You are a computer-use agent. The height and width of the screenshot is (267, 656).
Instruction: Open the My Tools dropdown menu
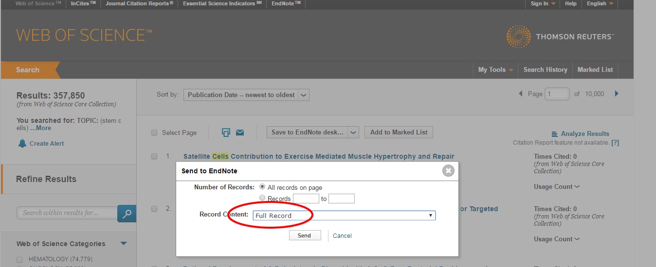coord(495,69)
